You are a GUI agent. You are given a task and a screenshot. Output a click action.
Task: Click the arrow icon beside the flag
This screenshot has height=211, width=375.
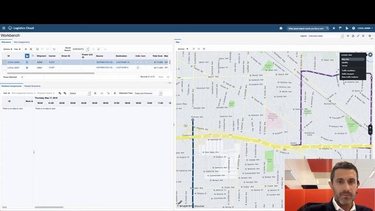347,28
